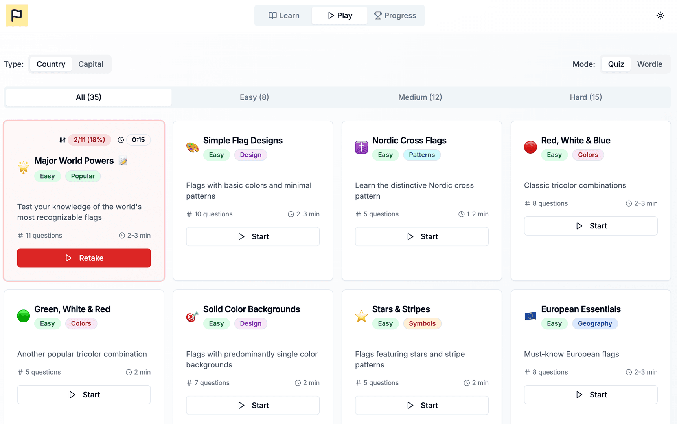This screenshot has width=677, height=424.
Task: Click the 2/11 (18%) score badge
Action: 89,140
